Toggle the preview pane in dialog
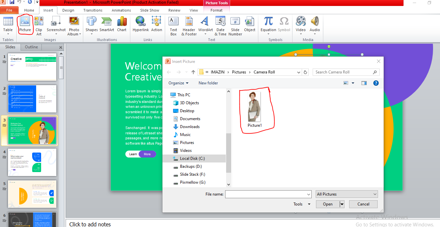 tap(364, 83)
